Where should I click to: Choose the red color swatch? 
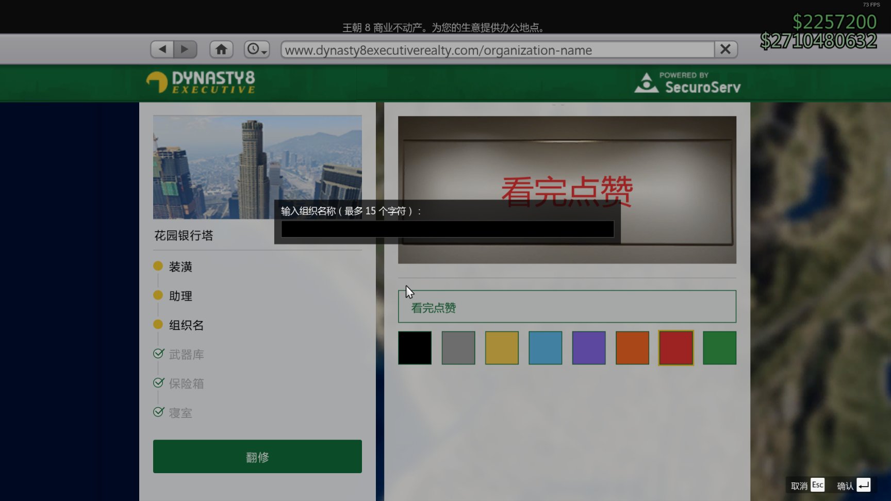676,348
